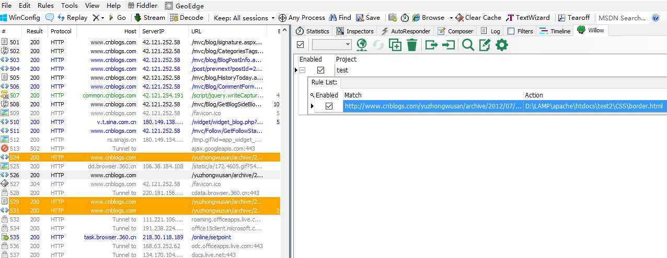Screen dimensions: 667x258
Task: Click the Willow trash delete icon
Action: coord(412,45)
